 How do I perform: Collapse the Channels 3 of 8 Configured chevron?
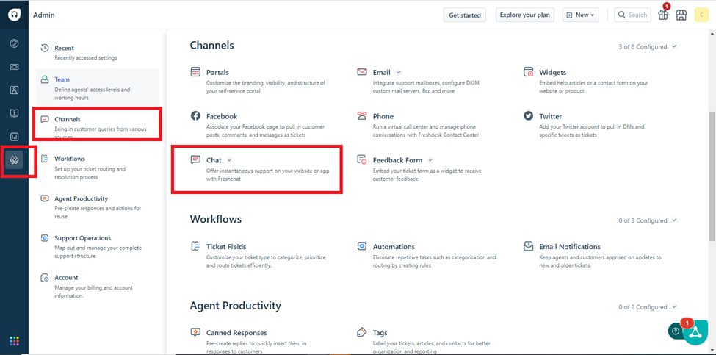coord(675,46)
